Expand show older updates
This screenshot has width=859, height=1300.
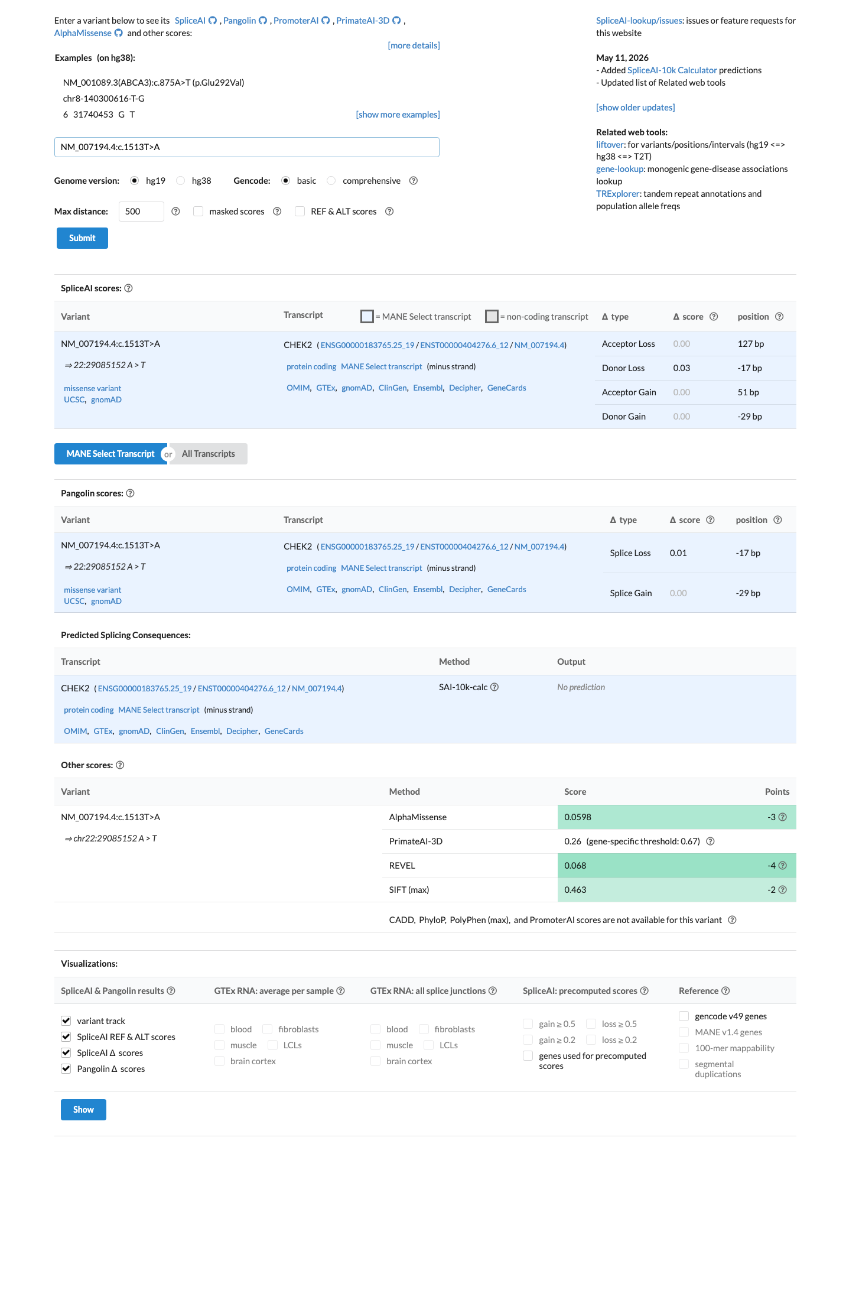(635, 108)
